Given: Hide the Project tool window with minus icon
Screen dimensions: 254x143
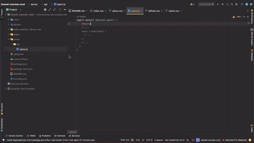Looking at the screenshot, I should [x=65, y=10].
